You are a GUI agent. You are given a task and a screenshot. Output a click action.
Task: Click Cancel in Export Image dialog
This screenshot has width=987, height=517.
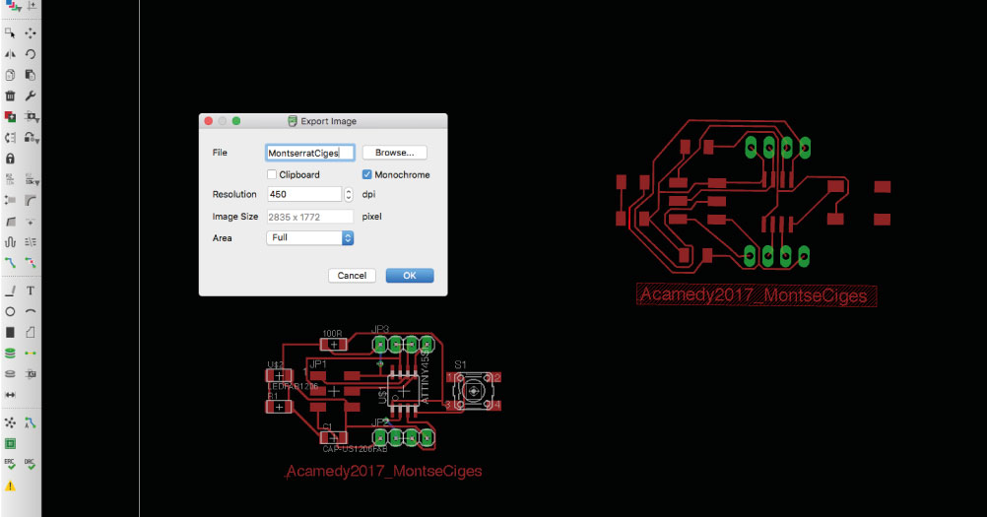[352, 276]
